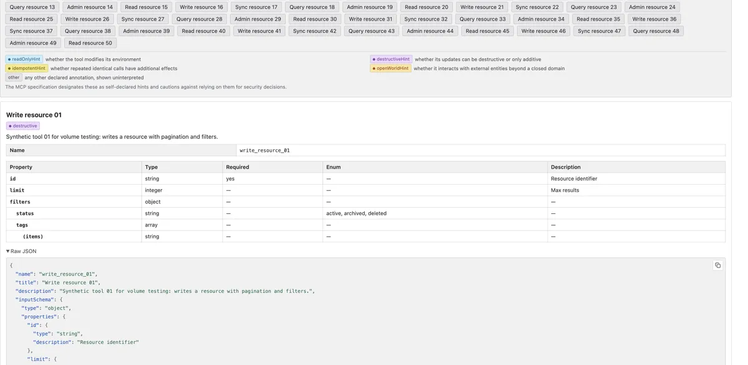Open Write resource 41
Viewport: 748px width, 365px height.
tap(259, 30)
